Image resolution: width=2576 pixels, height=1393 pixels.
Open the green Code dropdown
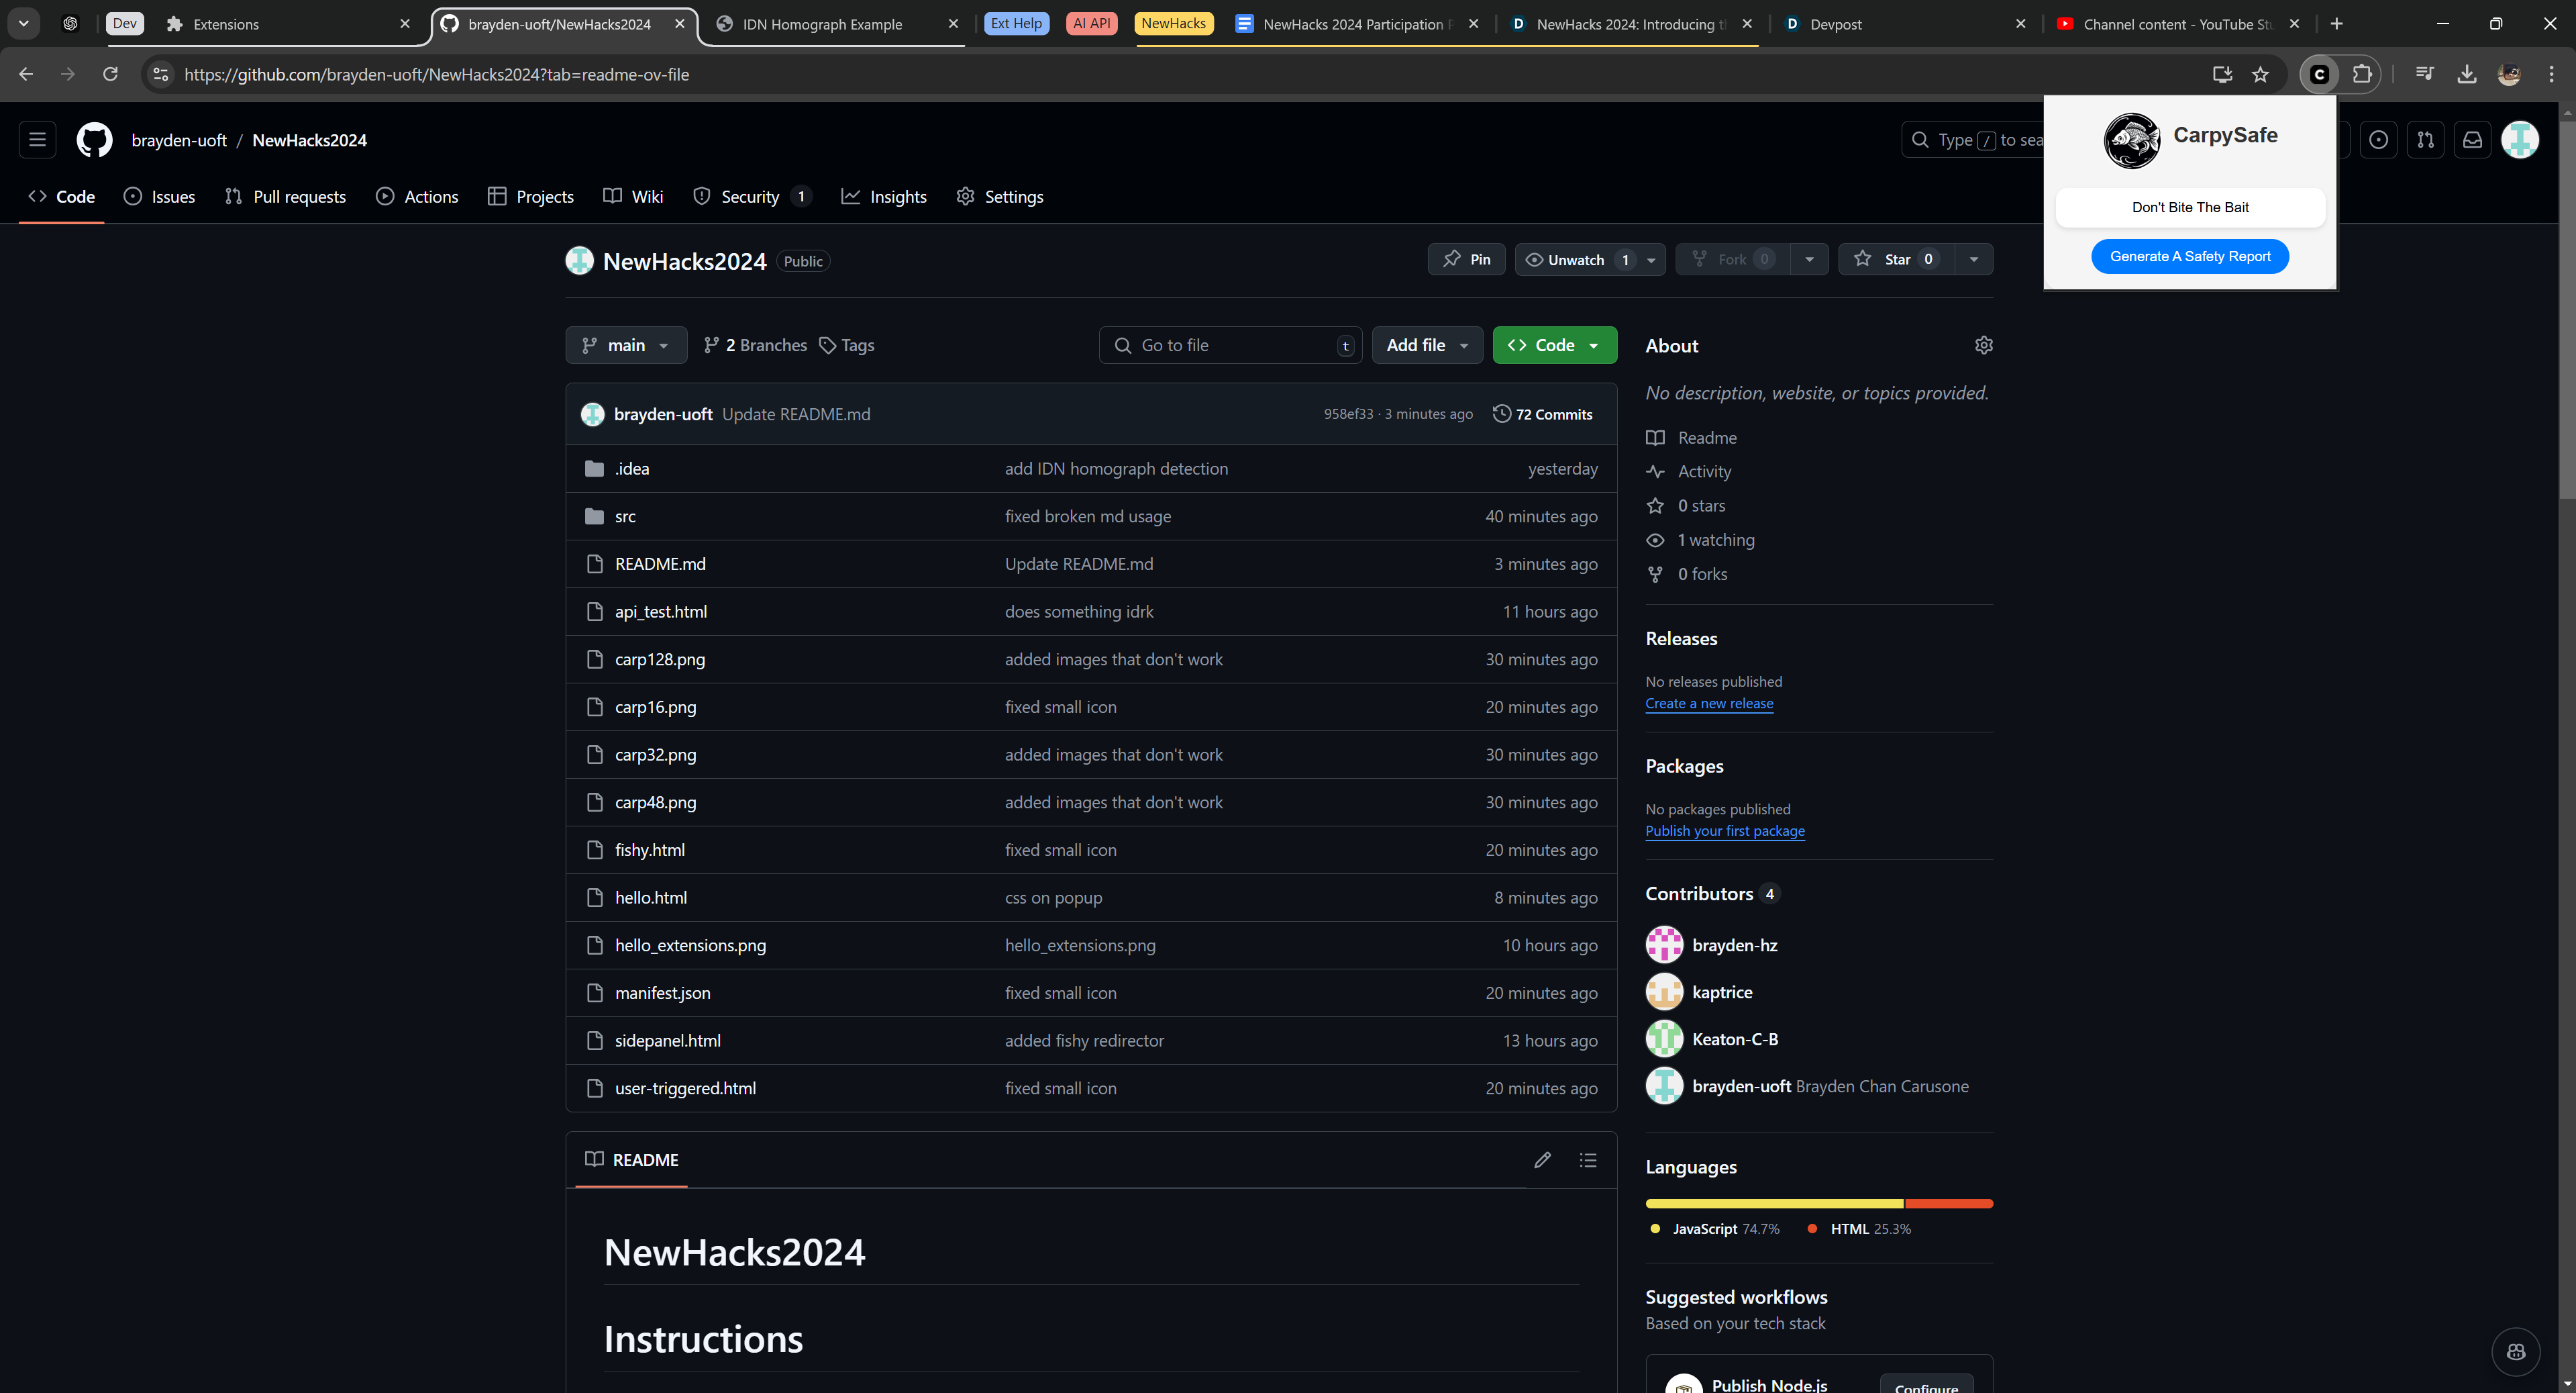(x=1554, y=345)
